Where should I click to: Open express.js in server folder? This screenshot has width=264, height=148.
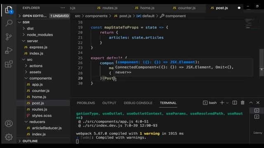[x=38, y=47]
